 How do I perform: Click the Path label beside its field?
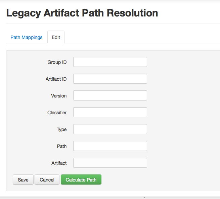click(x=62, y=146)
